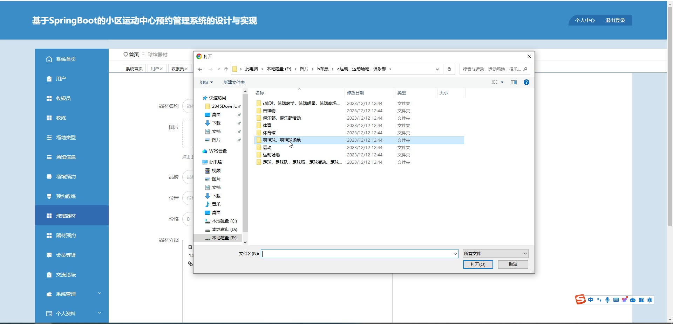
Task: Switch to the 系统首页 page tab
Action: (x=134, y=69)
